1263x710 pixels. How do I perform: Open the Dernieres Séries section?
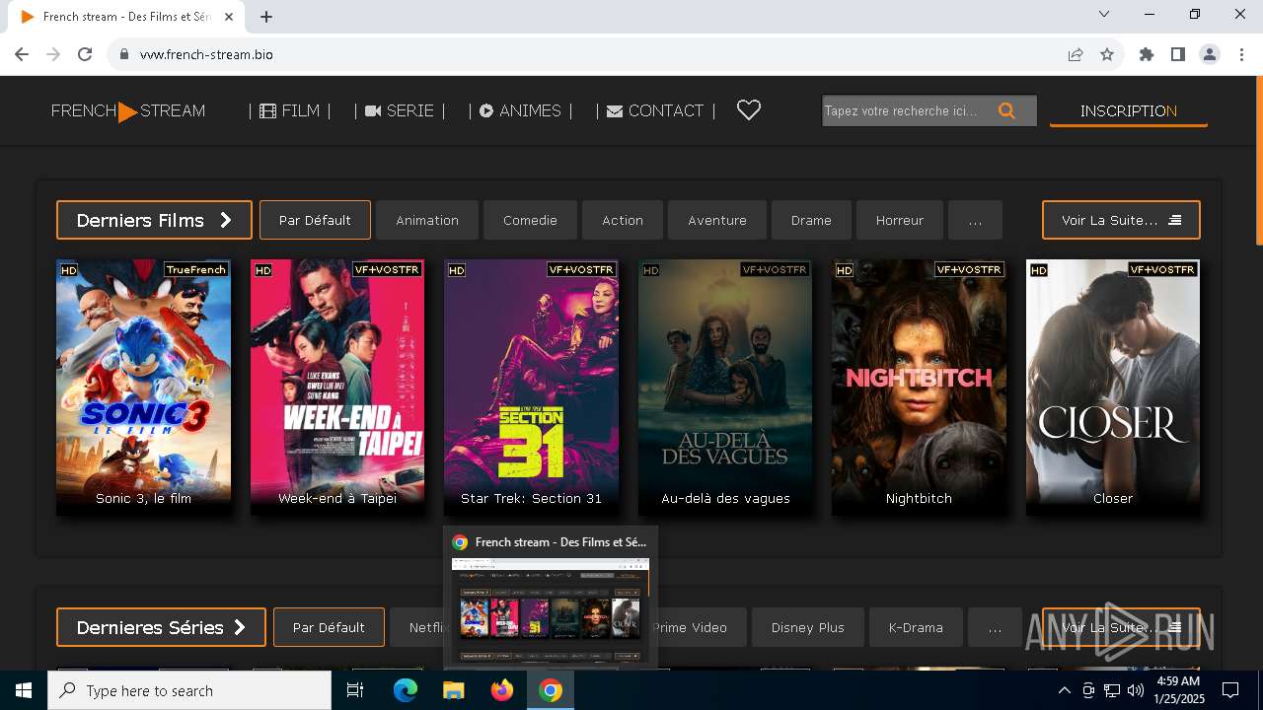[x=161, y=627]
